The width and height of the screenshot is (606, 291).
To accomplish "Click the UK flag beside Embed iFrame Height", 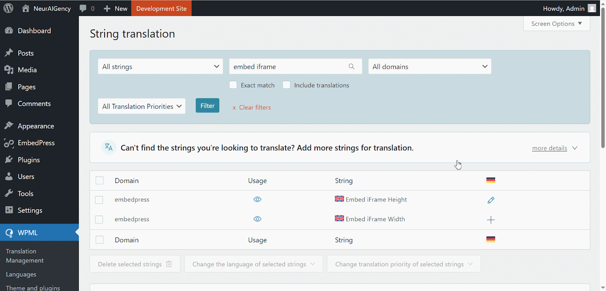I will point(339,199).
